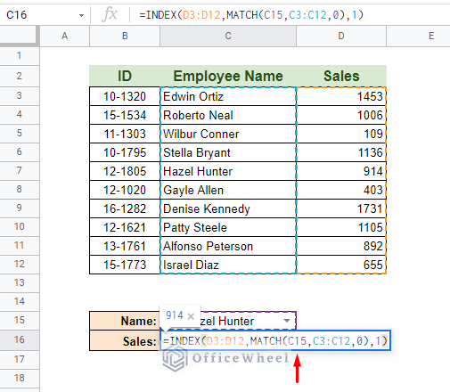
Task: Select sales value 1105
Action: 341,227
